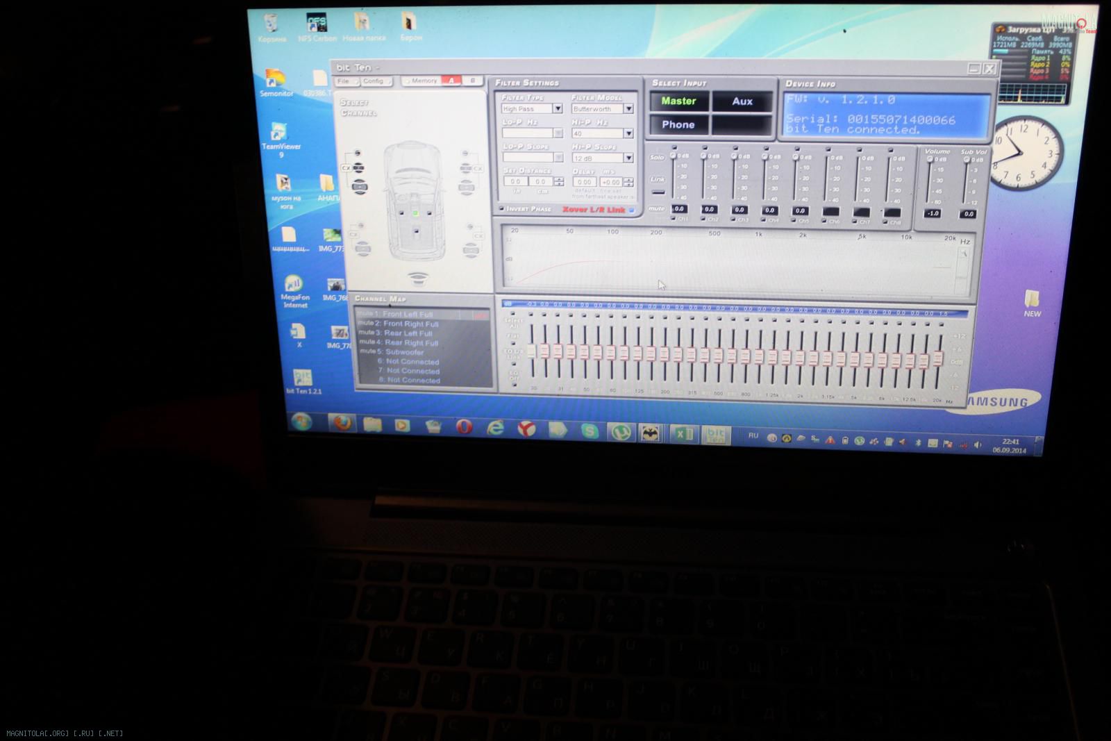This screenshot has width=1111, height=741.
Task: Open the Config menu
Action: pyautogui.click(x=376, y=81)
